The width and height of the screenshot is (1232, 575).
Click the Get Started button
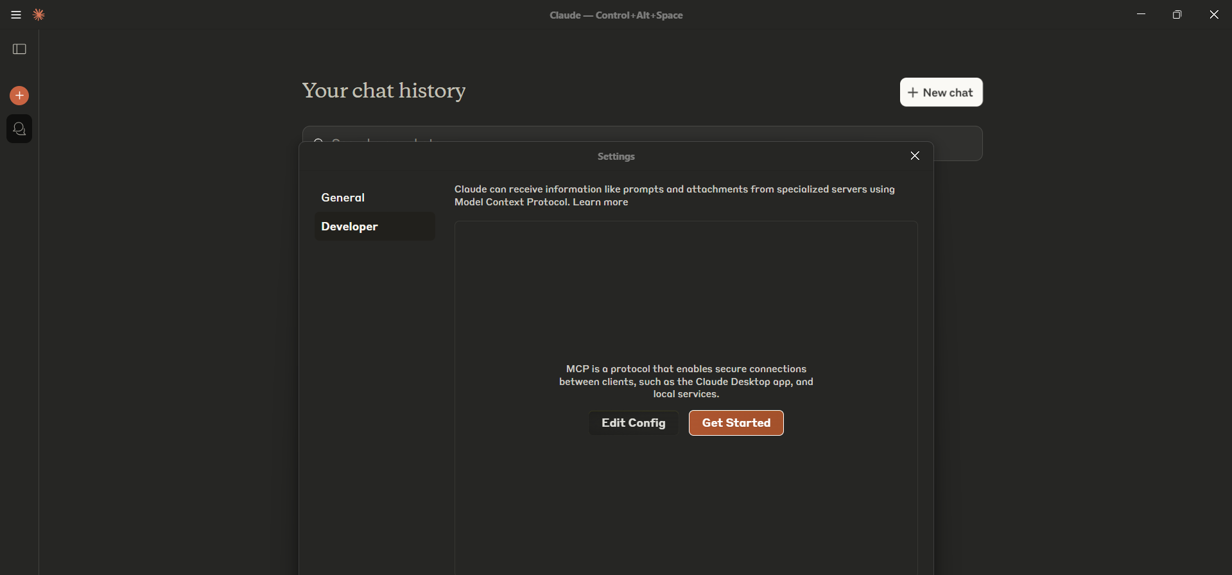(x=736, y=423)
